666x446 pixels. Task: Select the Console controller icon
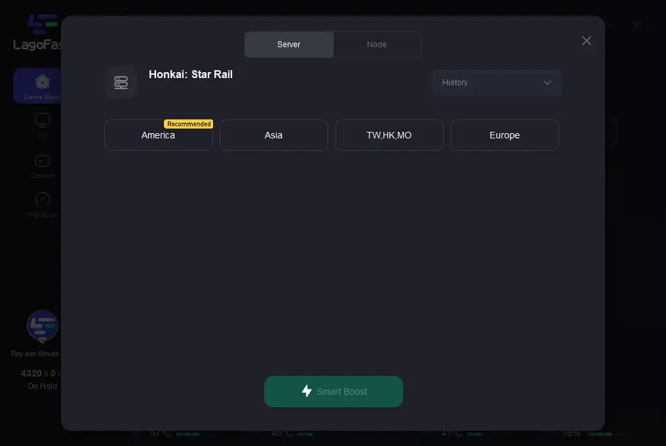[x=43, y=160]
